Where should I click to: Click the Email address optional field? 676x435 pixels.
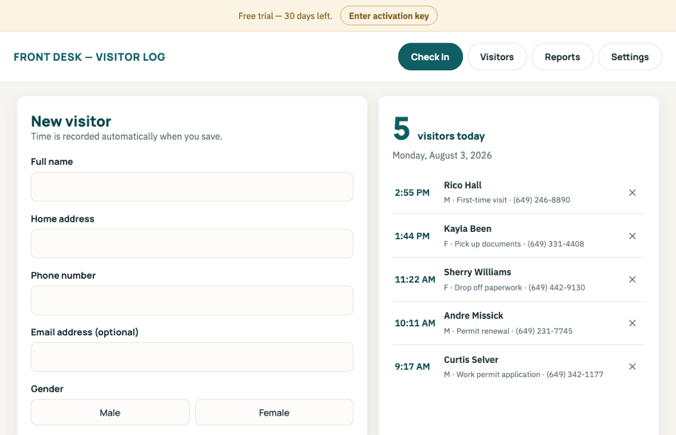coord(192,357)
